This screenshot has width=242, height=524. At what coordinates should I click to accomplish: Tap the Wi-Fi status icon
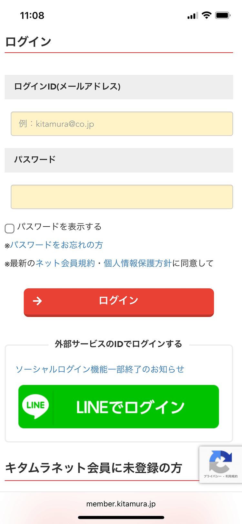(x=207, y=15)
